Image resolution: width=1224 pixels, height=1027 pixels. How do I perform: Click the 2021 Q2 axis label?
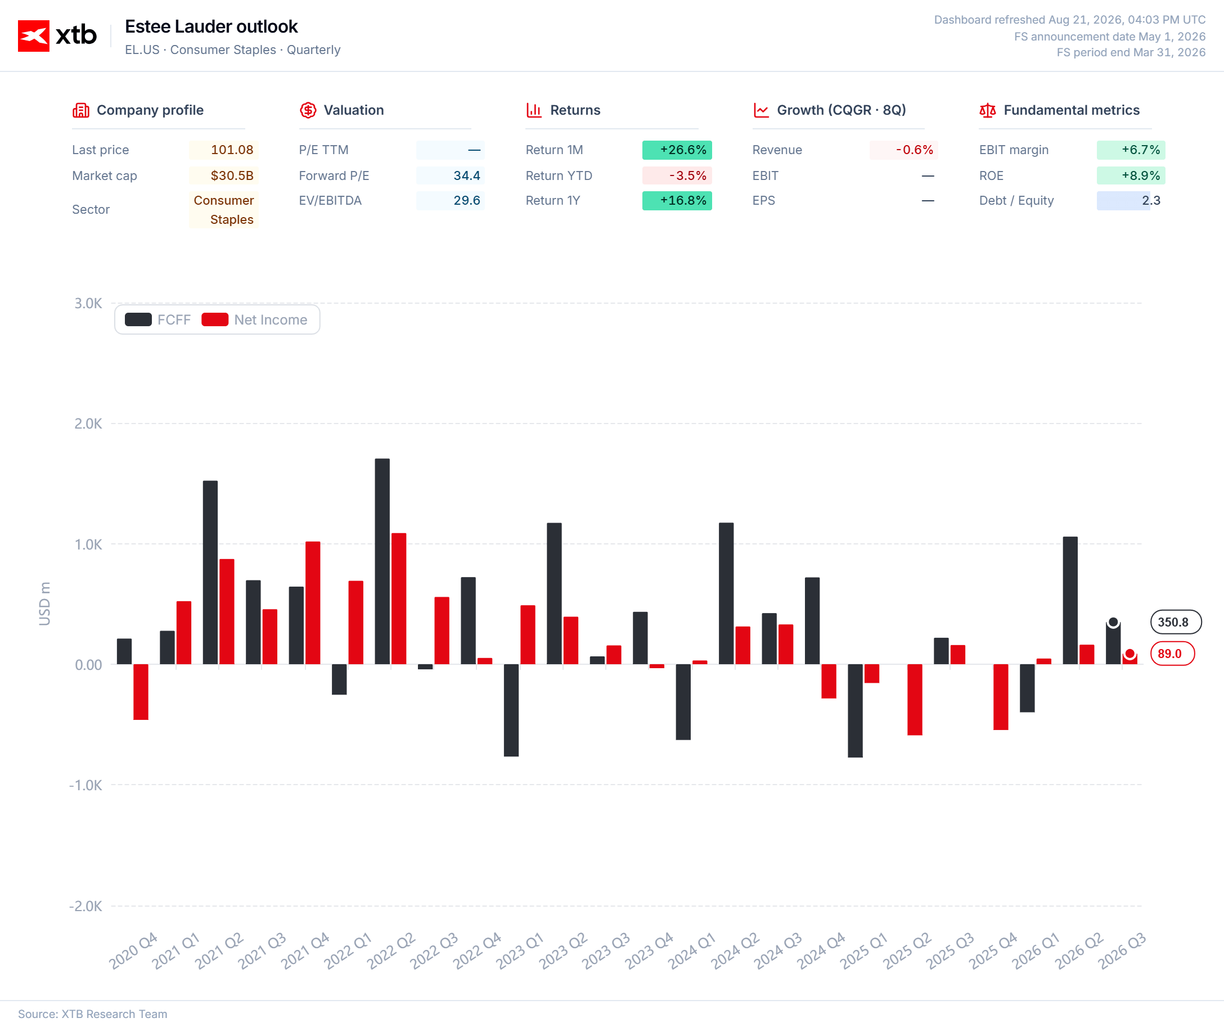point(219,951)
